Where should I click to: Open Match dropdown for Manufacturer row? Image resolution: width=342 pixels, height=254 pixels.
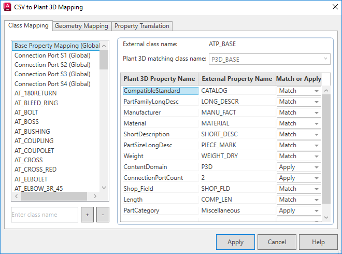click(x=299, y=112)
